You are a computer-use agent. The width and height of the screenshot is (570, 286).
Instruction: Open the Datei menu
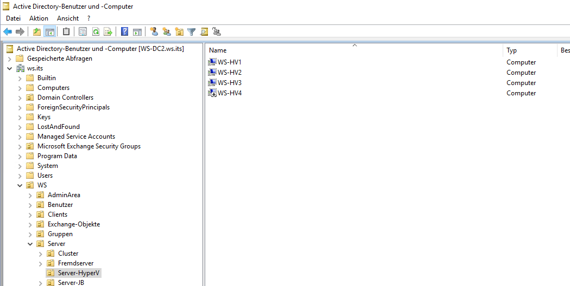(13, 18)
